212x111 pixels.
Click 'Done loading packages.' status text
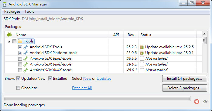coord(25,105)
